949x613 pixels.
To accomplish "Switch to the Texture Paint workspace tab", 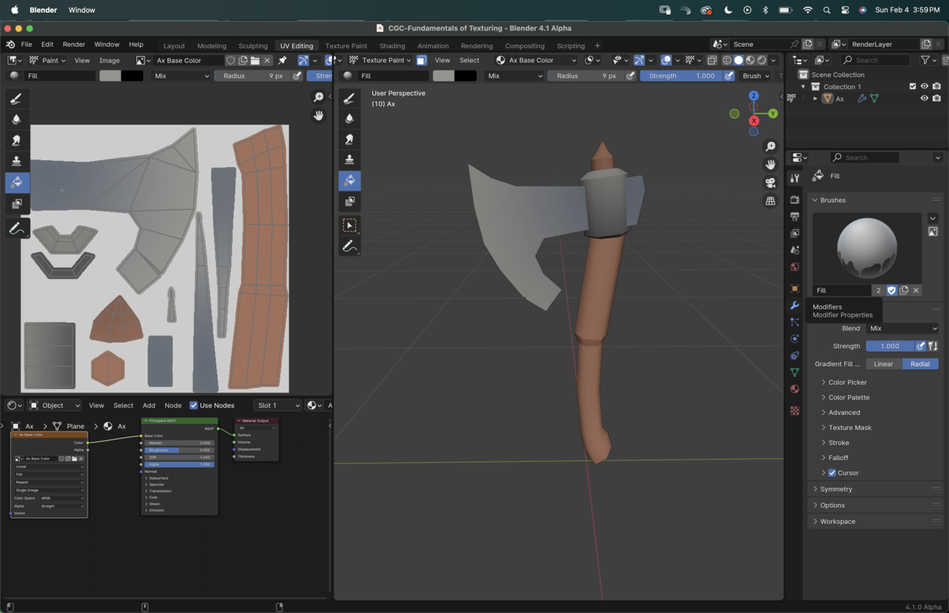I will click(346, 46).
